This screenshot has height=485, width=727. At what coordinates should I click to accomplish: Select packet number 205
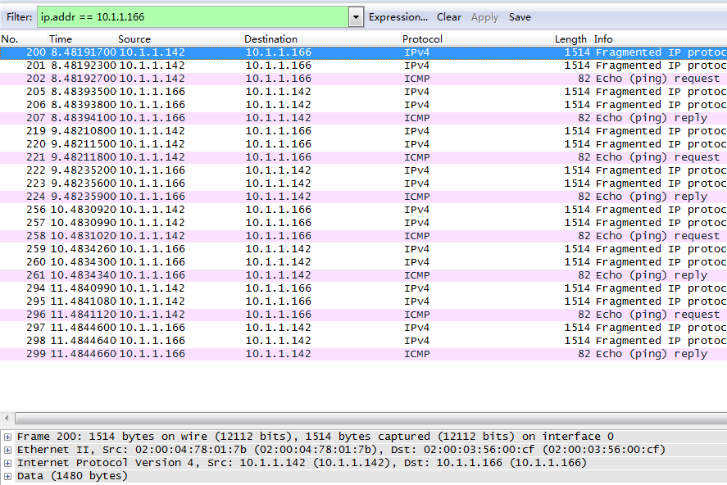(364, 92)
